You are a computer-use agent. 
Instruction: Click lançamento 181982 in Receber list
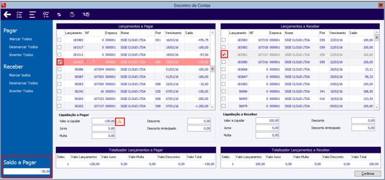tap(243, 84)
